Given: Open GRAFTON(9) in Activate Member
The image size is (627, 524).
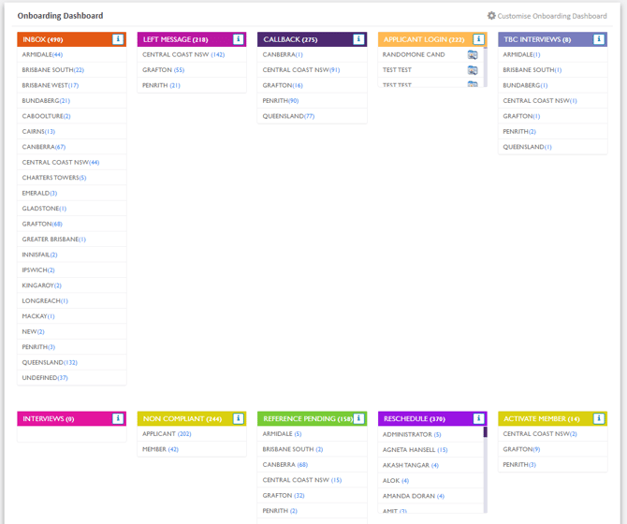Looking at the screenshot, I should coord(521,449).
